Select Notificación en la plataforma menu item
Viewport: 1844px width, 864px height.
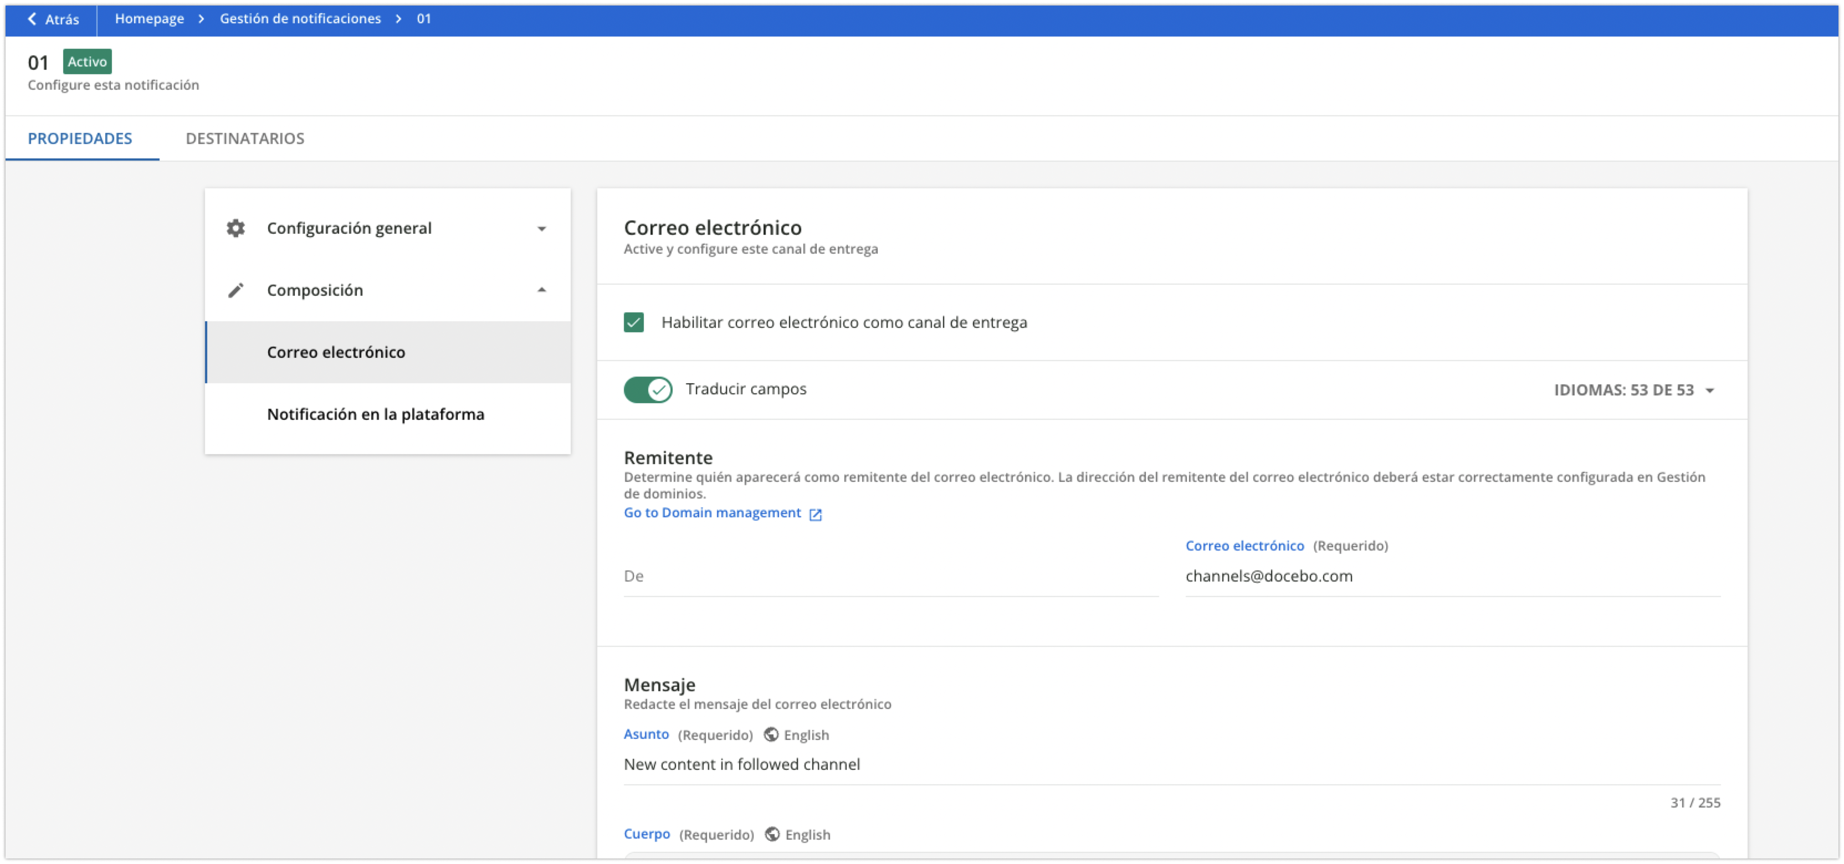[388, 414]
